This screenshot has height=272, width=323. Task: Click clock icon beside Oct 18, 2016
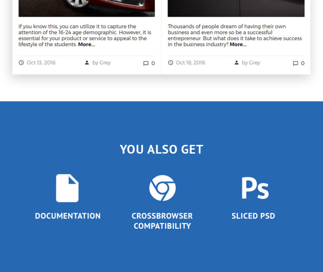click(x=171, y=62)
